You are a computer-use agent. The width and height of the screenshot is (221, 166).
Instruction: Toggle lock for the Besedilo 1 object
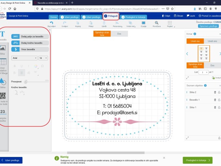(219, 100)
